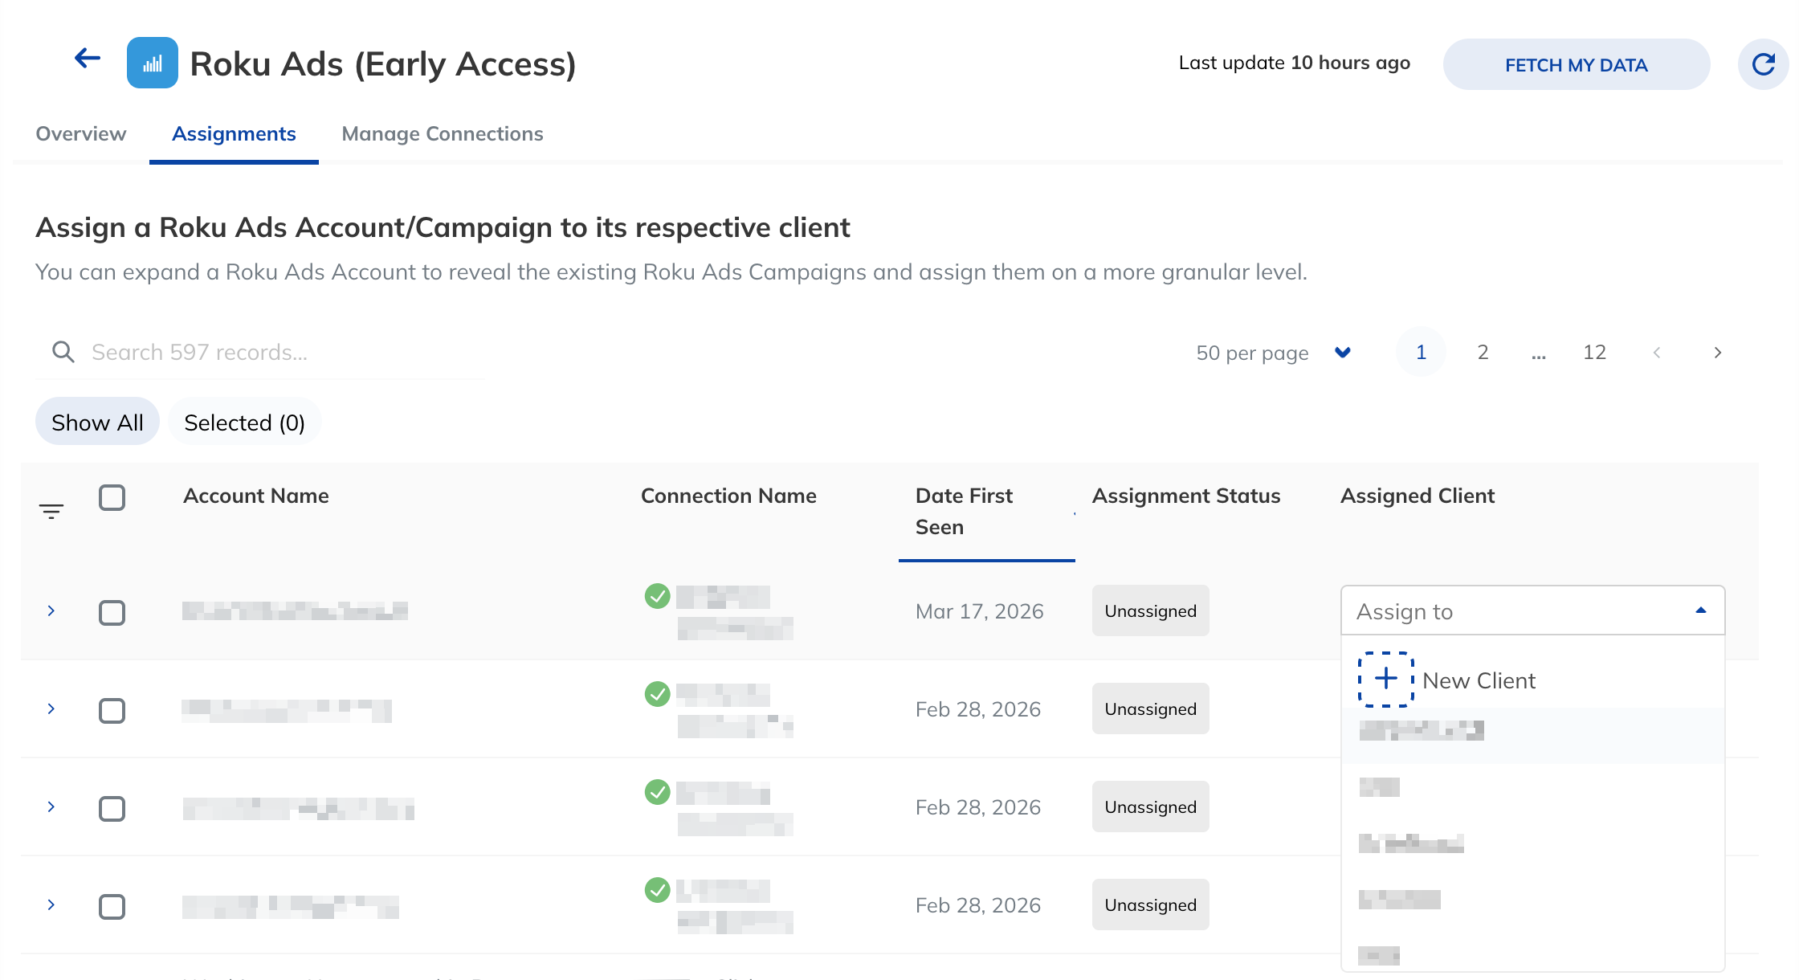Click the FETCH MY DATA button

[1576, 64]
